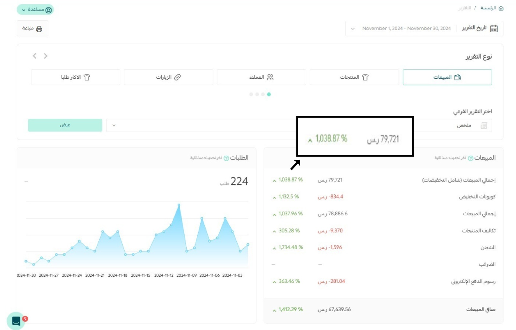This screenshot has width=516, height=330.
Task: Click the life-ring icon in مساعدة button
Action: (49, 10)
